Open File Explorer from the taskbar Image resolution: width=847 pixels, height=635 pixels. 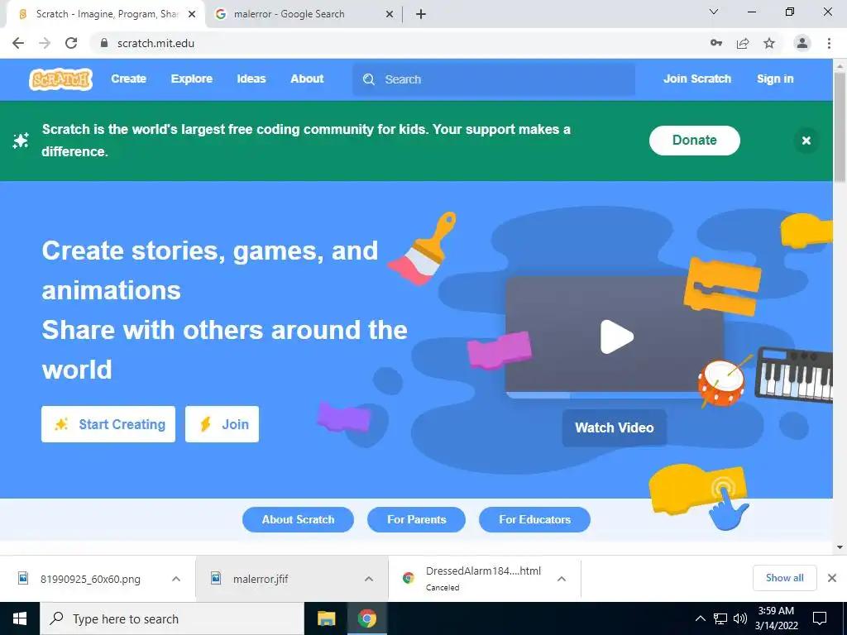tap(326, 618)
